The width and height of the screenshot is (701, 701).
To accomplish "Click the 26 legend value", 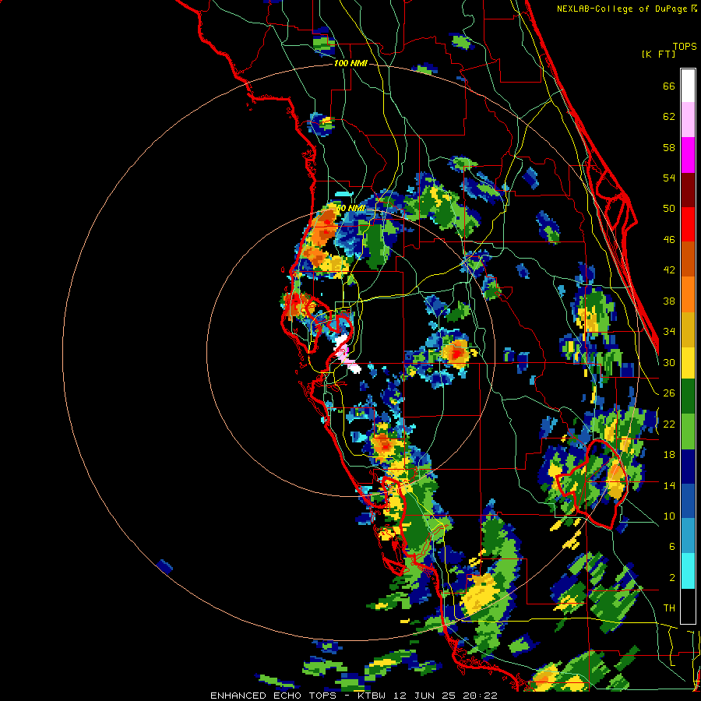I will tap(669, 393).
